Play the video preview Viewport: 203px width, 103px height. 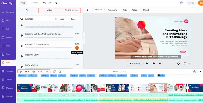pyautogui.click(x=154, y=63)
